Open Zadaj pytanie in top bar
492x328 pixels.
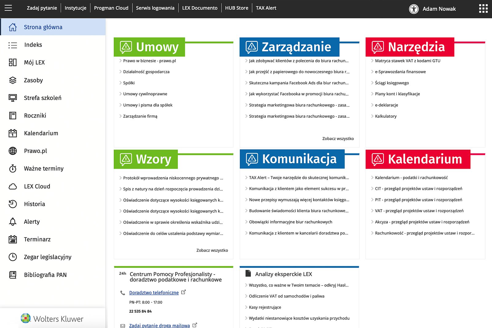coord(42,8)
